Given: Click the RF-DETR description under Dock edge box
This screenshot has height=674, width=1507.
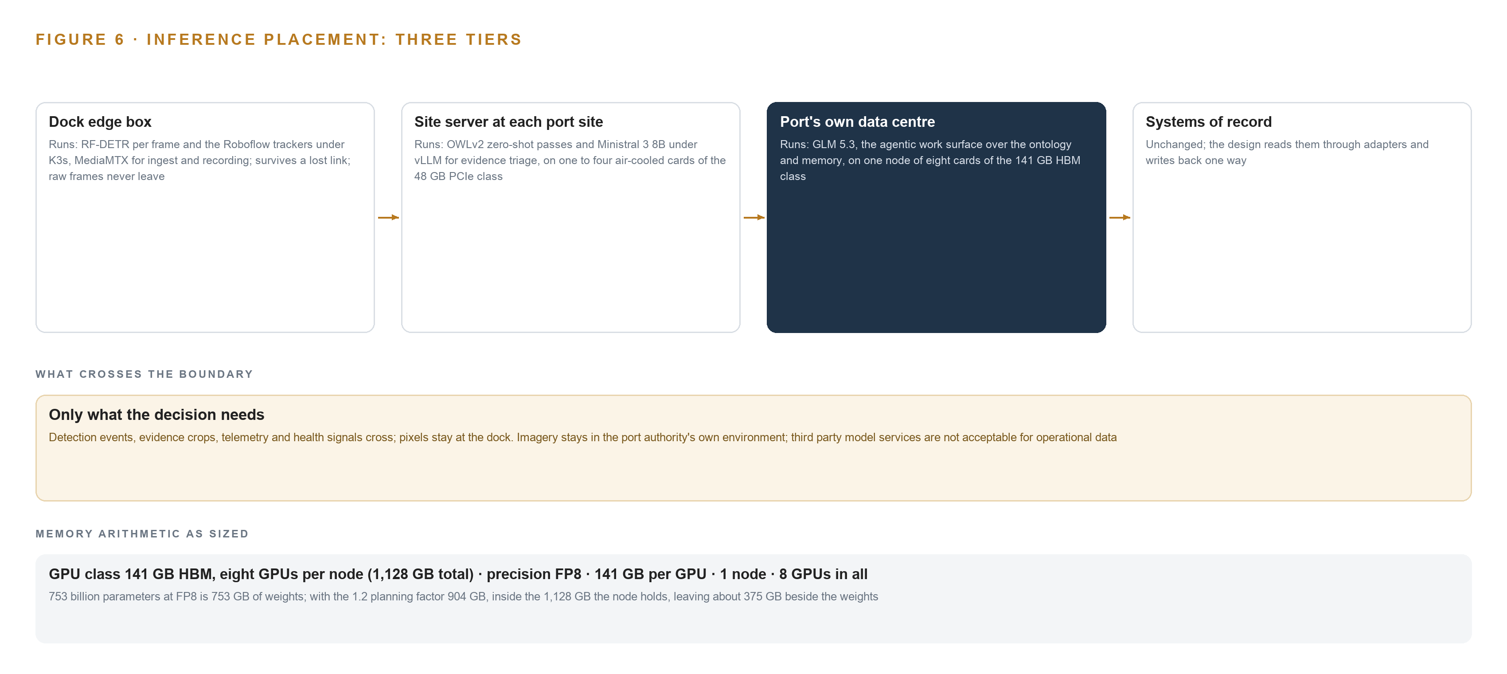Looking at the screenshot, I should [200, 161].
